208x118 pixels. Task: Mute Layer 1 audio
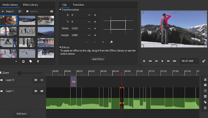tap(42, 91)
